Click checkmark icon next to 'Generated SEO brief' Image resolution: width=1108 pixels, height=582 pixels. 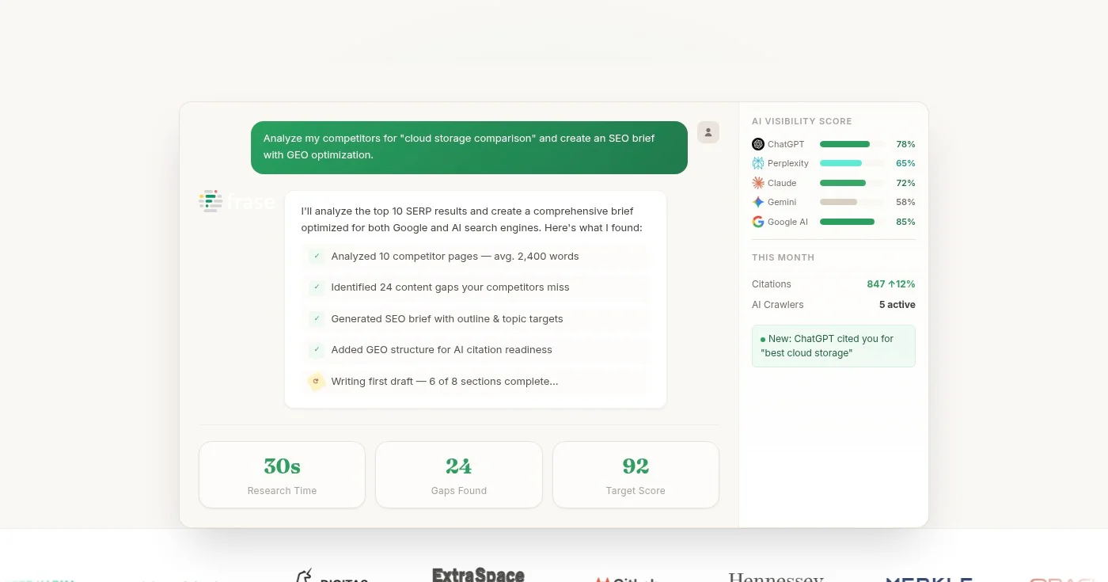[x=317, y=318]
